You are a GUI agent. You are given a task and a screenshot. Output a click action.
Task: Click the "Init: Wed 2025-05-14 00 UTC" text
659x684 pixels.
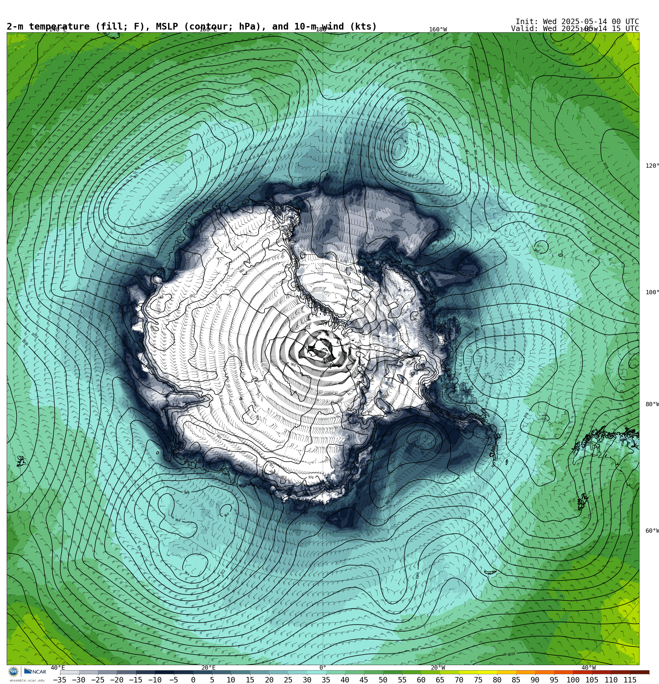coord(577,22)
